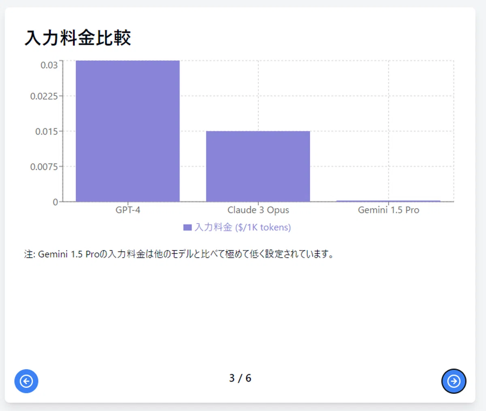Click the 0 y-axis value
This screenshot has height=411, width=486.
pos(55,202)
